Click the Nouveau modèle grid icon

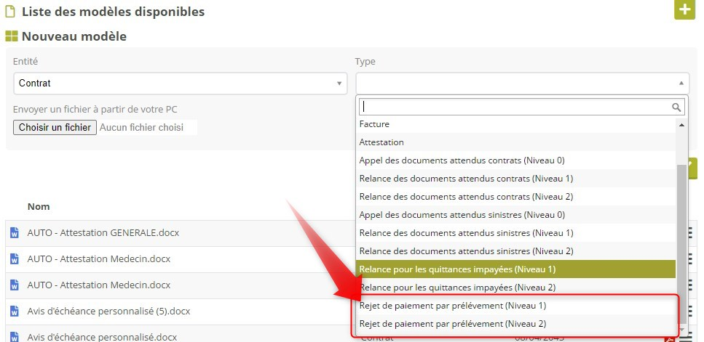point(11,36)
